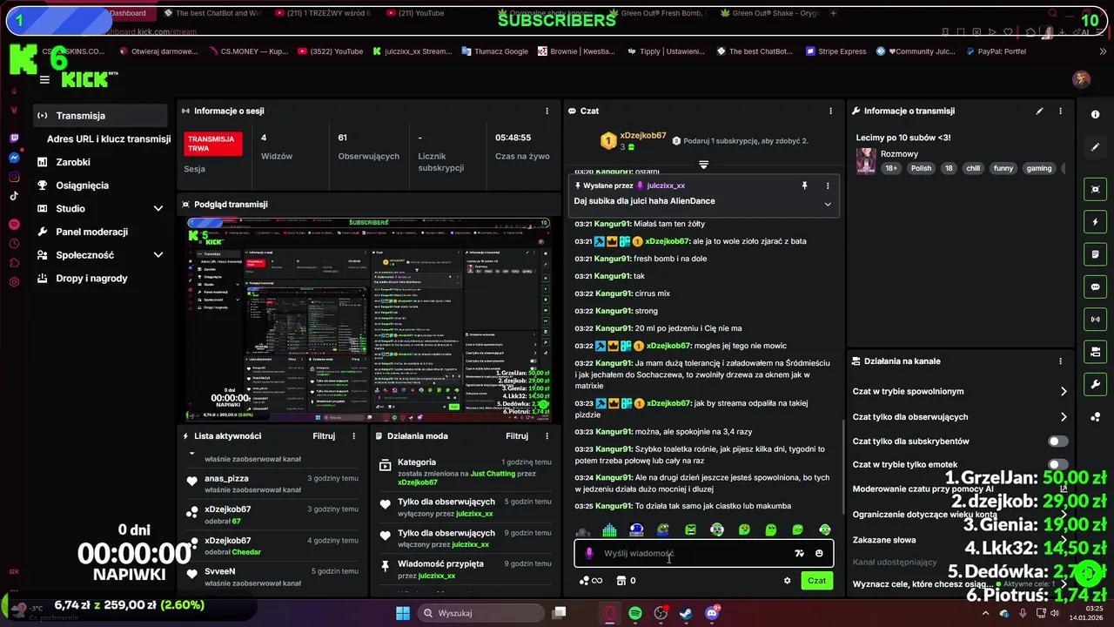The height and width of the screenshot is (627, 1114).
Task: Click the pencil icon in the right toolbar
Action: pos(1095,147)
